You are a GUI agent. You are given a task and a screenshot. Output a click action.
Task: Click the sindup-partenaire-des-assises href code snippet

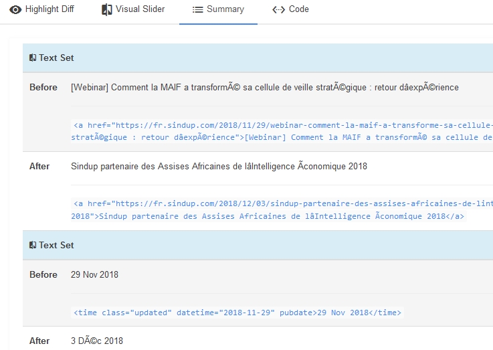282,210
